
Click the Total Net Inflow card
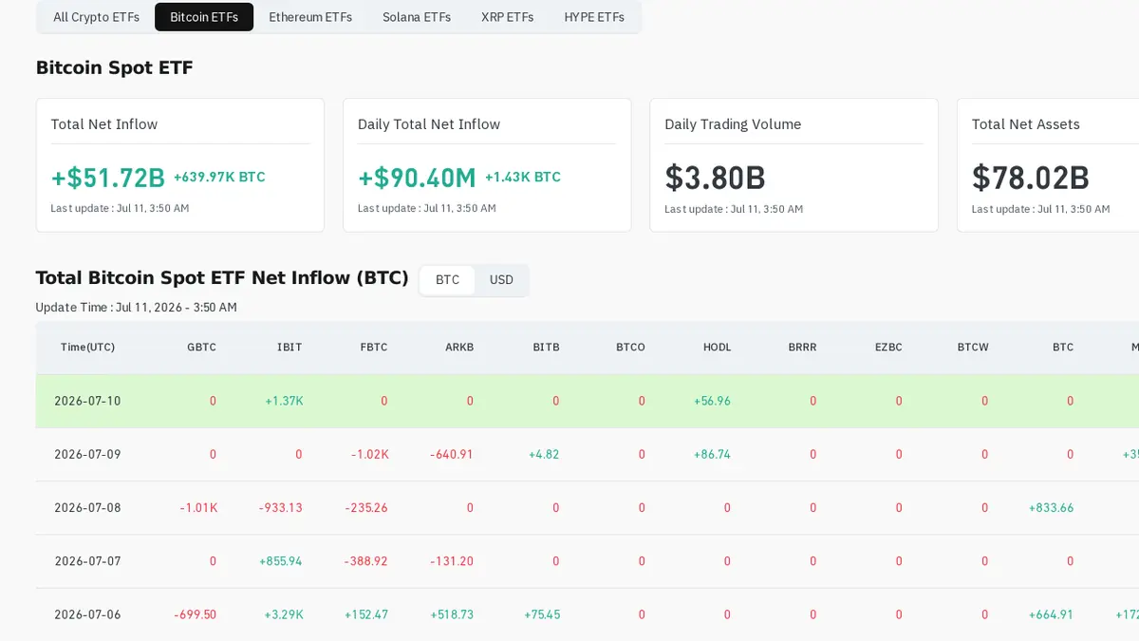(180, 165)
